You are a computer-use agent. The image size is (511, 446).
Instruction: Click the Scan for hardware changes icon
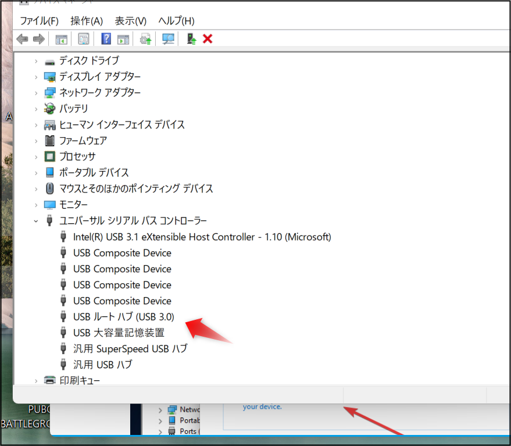click(167, 39)
